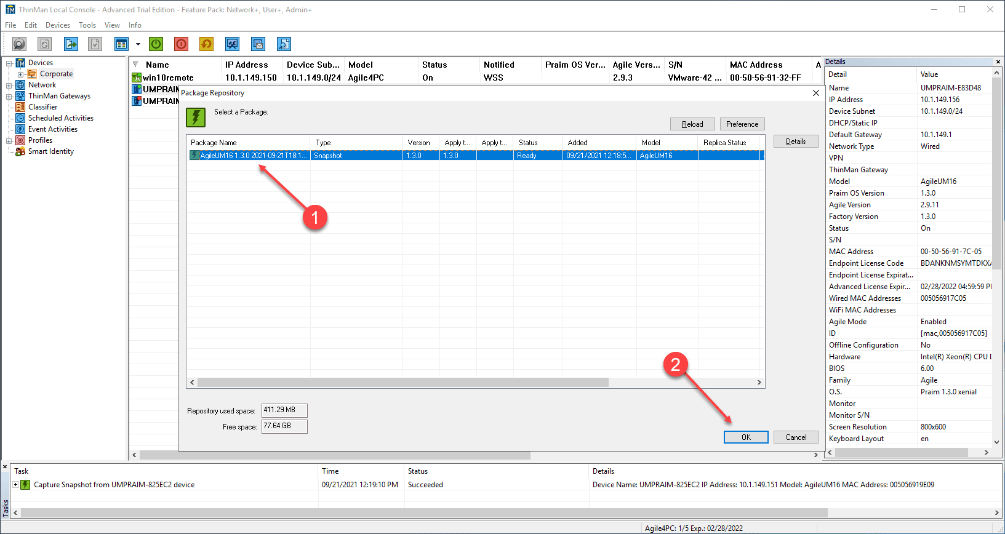Open the view layout dropdown arrow

pos(138,44)
